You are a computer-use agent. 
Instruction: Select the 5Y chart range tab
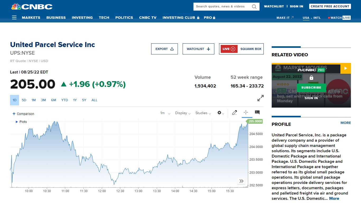click(84, 100)
